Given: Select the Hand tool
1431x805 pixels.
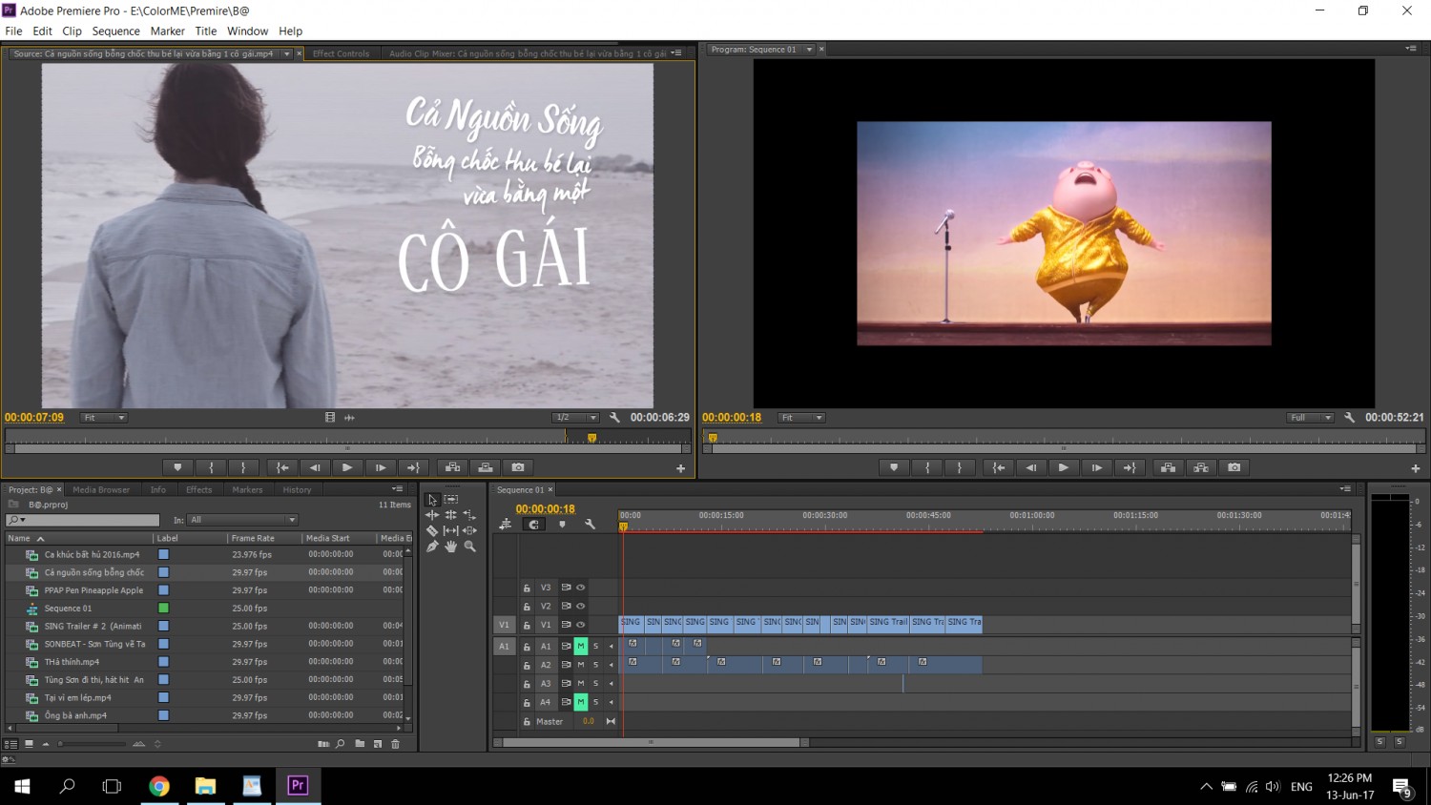Looking at the screenshot, I should click(x=451, y=547).
